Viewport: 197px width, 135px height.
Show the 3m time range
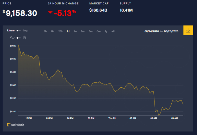click(x=91, y=31)
